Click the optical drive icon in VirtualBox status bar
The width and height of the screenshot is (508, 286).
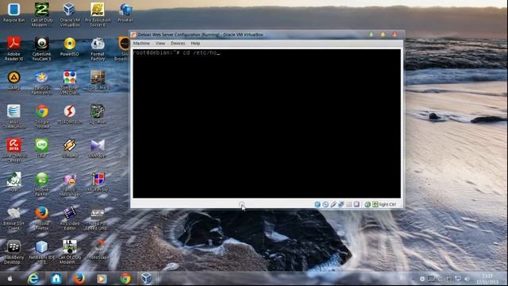pos(325,204)
